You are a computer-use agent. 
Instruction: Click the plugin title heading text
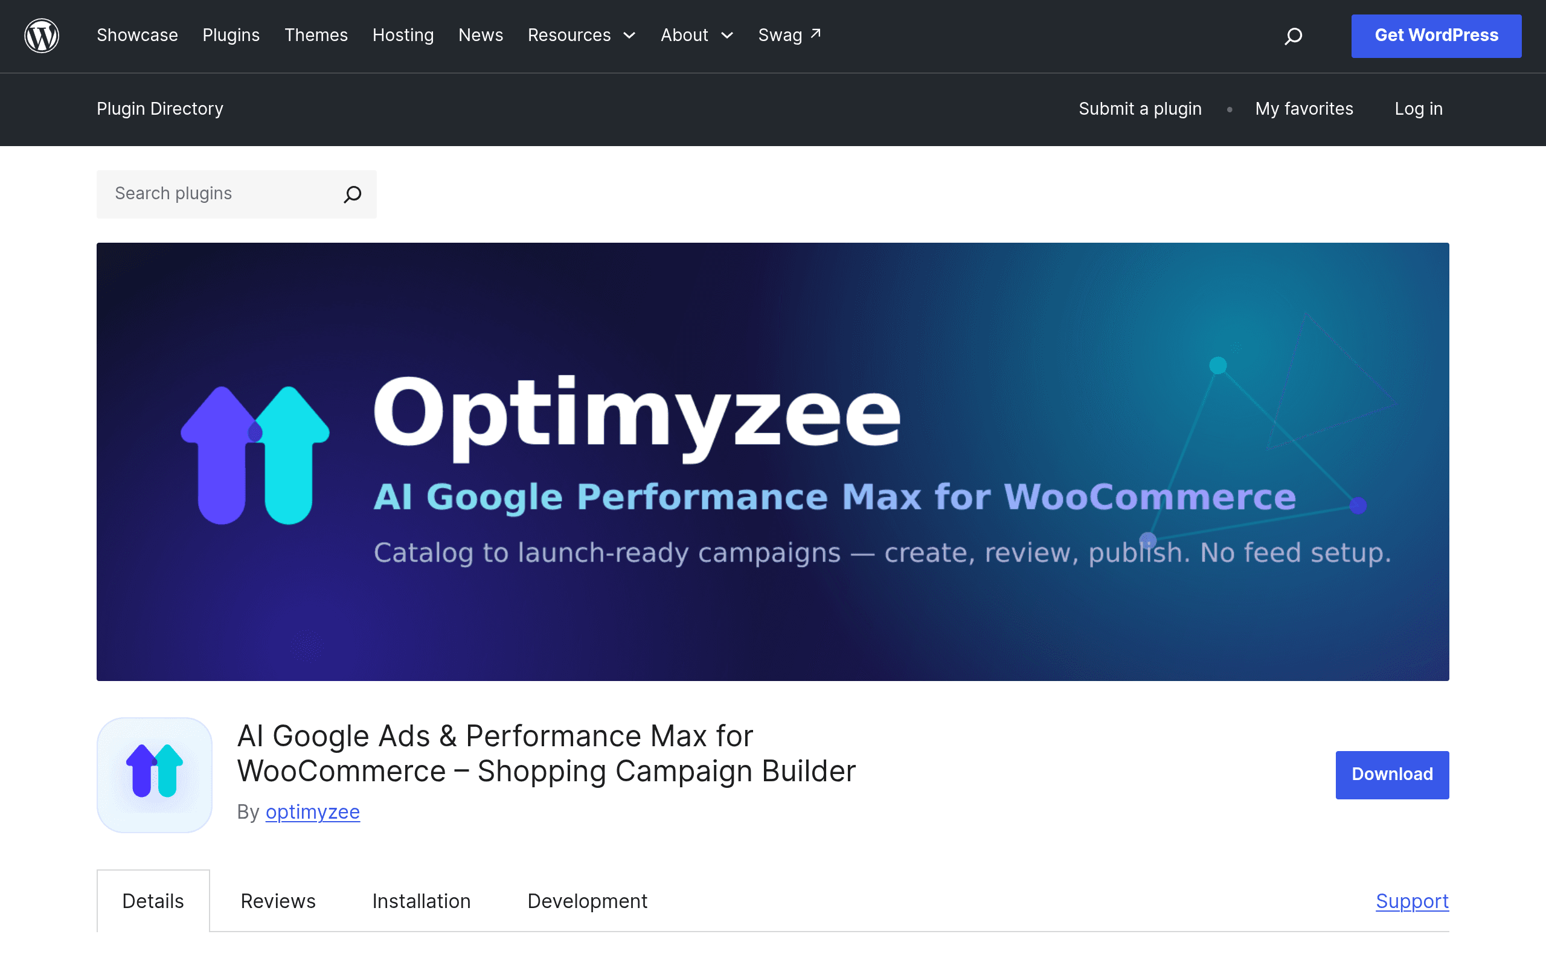(x=546, y=753)
